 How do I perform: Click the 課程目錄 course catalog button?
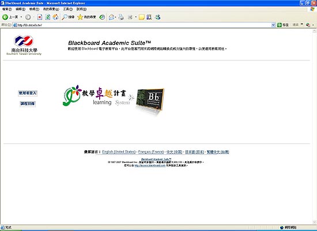pyautogui.click(x=28, y=104)
